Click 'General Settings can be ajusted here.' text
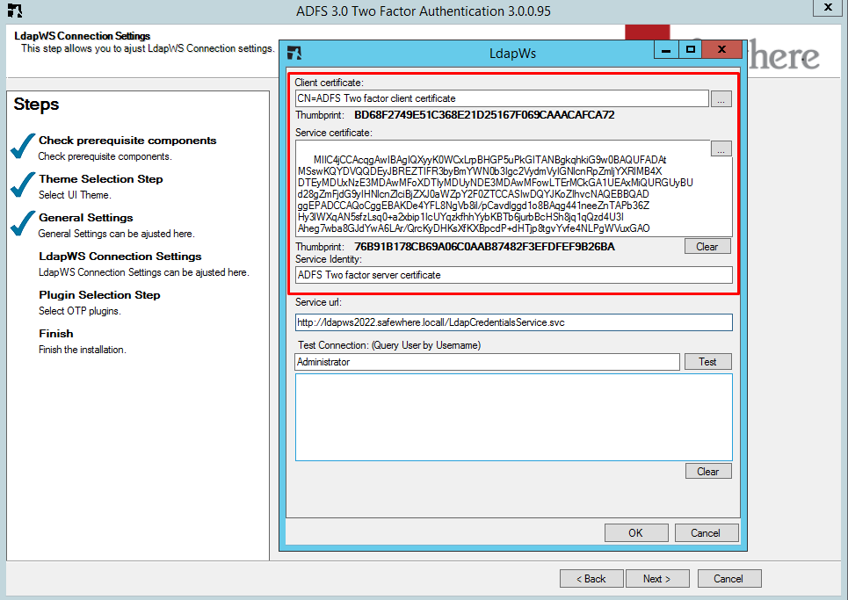This screenshot has width=848, height=600. pyautogui.click(x=116, y=234)
